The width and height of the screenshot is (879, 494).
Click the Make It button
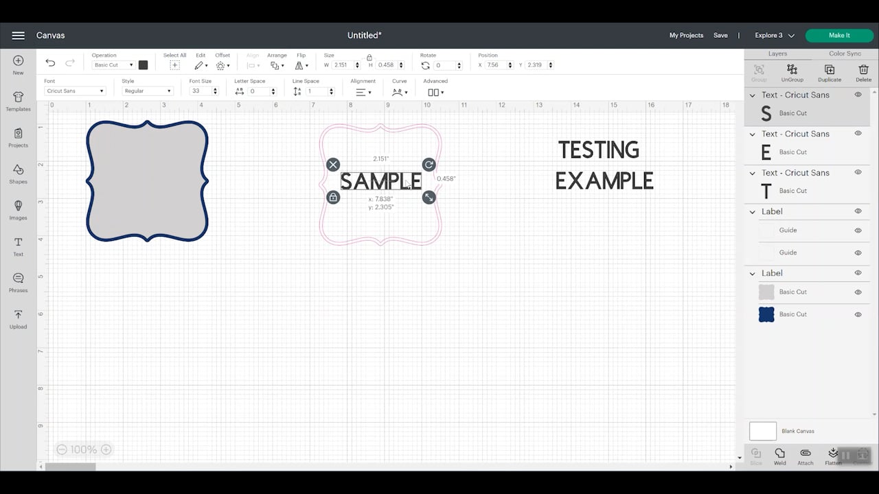[839, 36]
